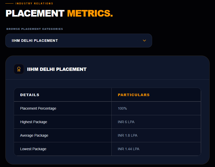Click the INR 6 LPA value

point(126,122)
